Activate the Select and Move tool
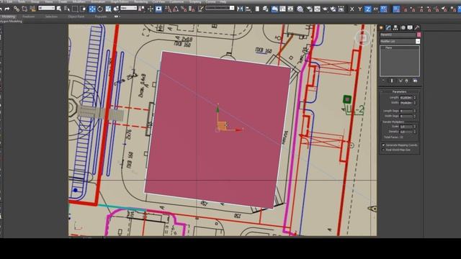The height and width of the screenshot is (259, 461). (92, 9)
